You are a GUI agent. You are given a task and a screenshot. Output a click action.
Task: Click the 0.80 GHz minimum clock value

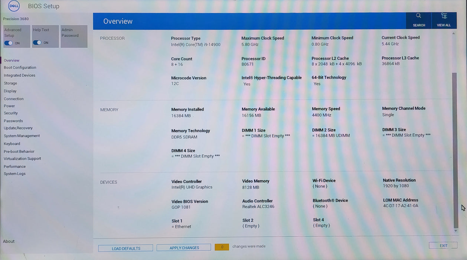point(320,44)
